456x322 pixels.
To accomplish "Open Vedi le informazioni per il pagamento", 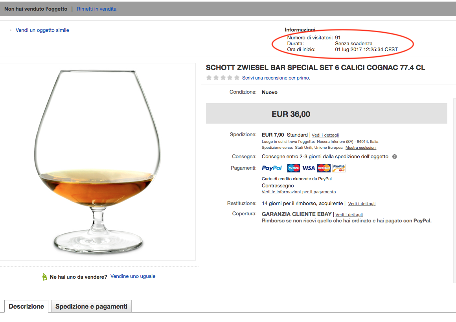I will point(299,192).
